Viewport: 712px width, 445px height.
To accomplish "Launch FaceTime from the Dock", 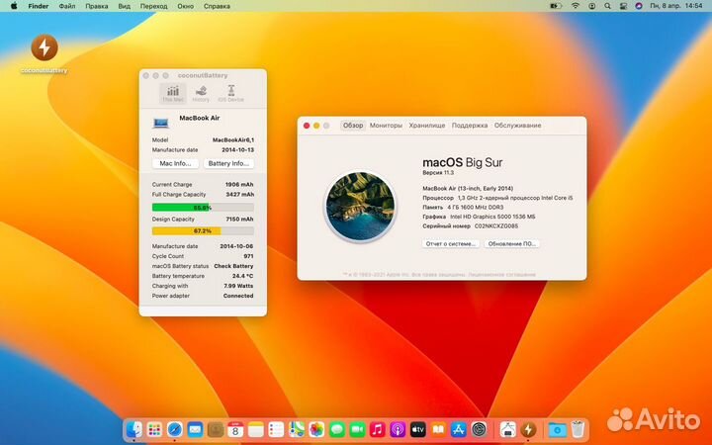I will tap(357, 429).
